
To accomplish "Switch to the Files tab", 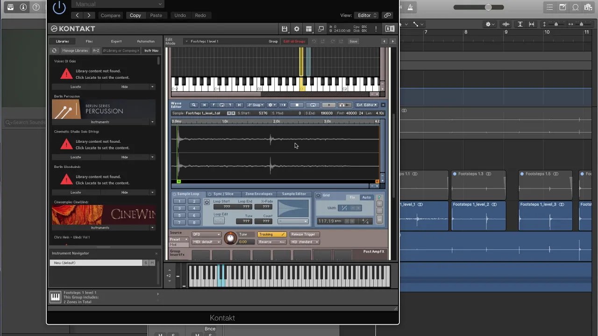I will (x=89, y=41).
